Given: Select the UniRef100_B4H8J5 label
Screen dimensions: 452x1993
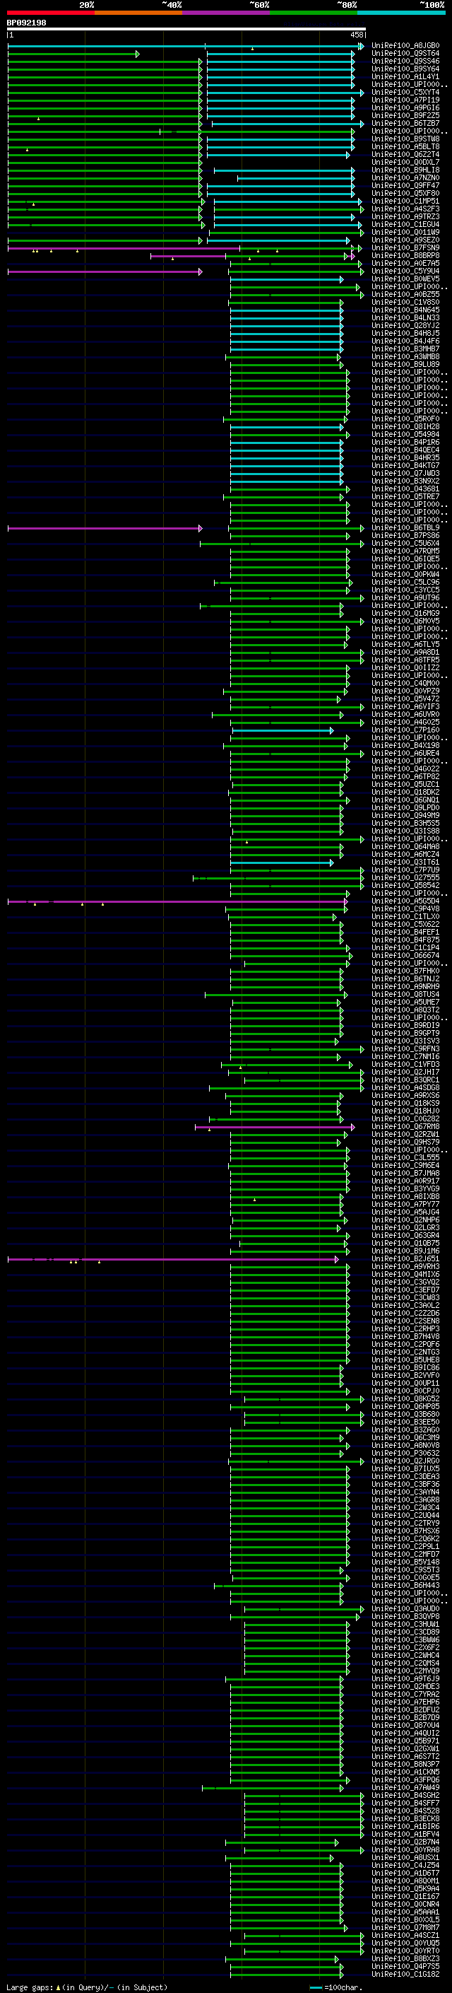Looking at the screenshot, I should 405,334.
